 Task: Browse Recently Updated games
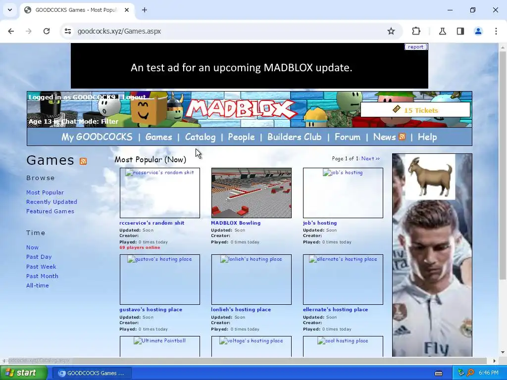51,202
